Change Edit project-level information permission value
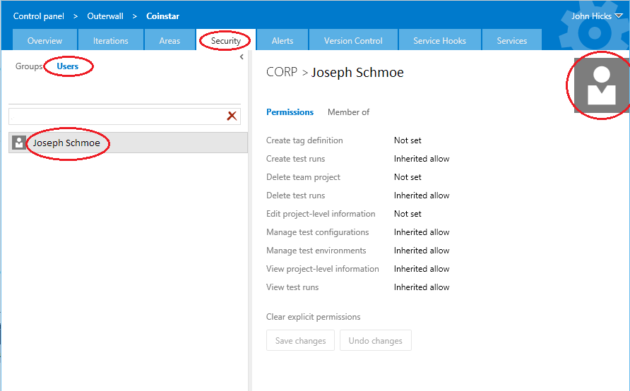Screen dimensions: 630x391 [408, 214]
